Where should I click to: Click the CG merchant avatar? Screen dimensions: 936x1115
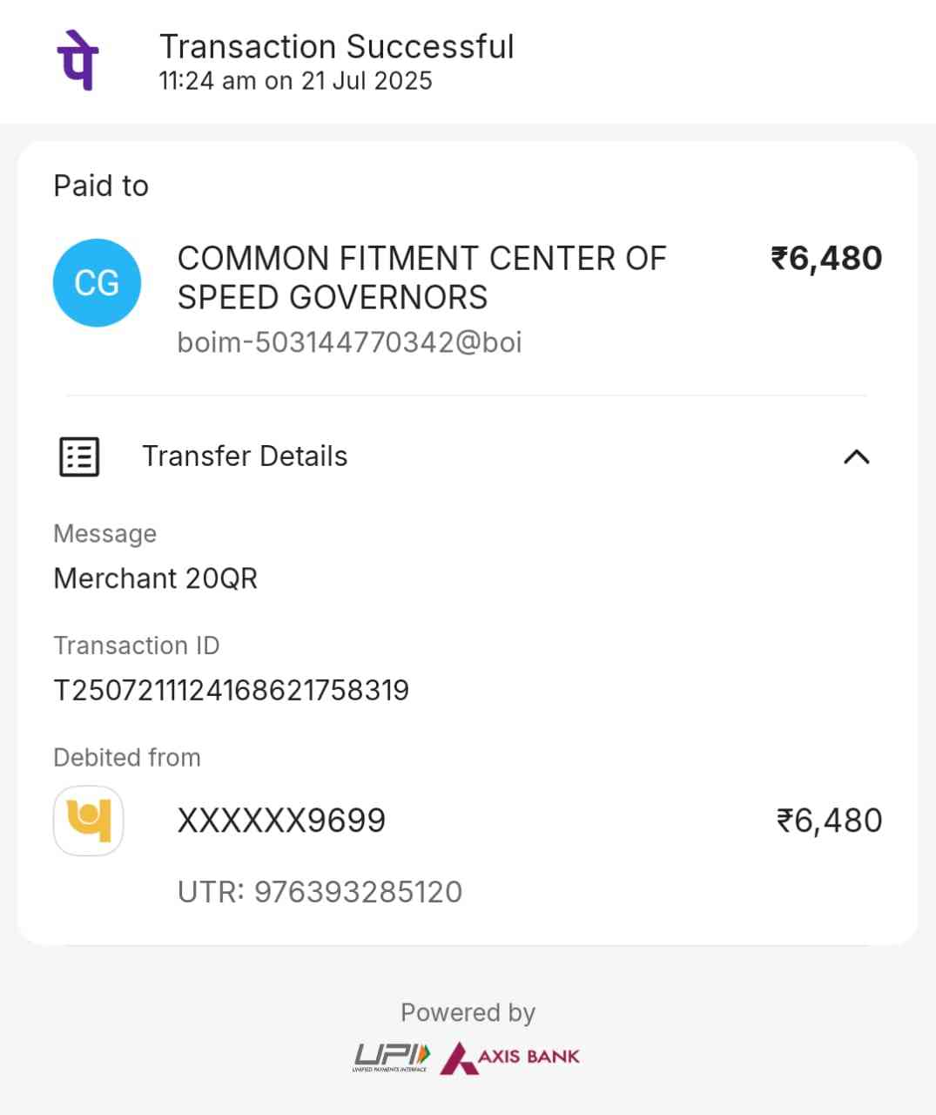97,283
